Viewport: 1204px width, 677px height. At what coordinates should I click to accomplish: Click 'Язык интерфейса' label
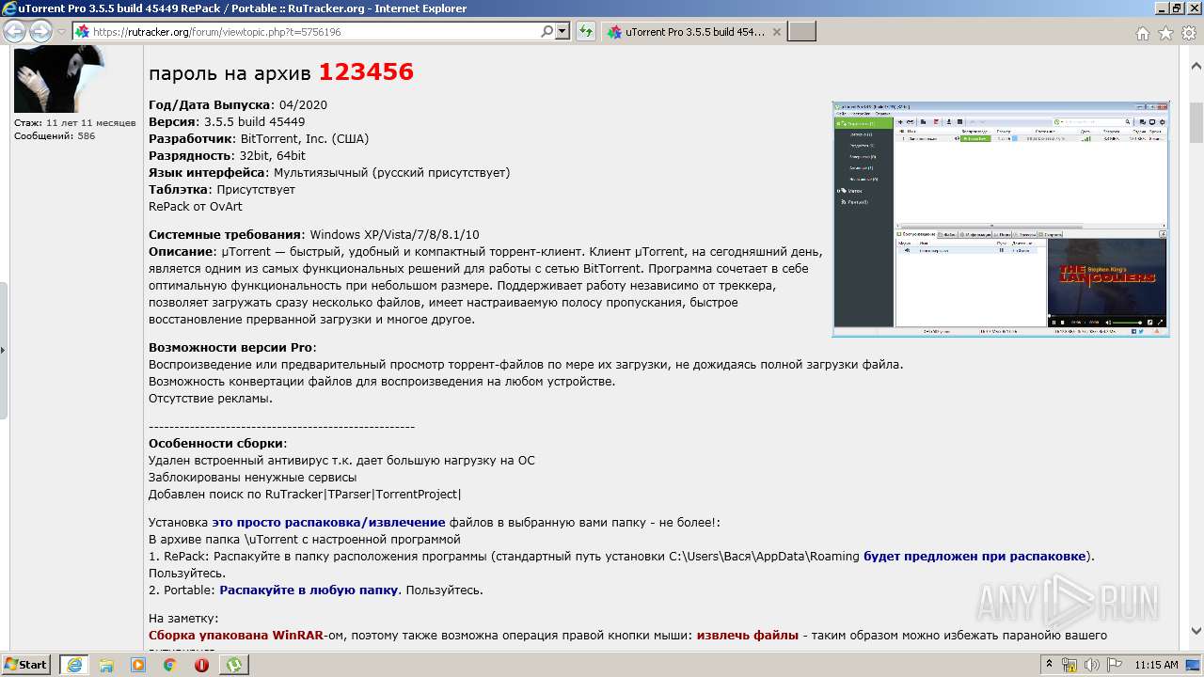209,172
